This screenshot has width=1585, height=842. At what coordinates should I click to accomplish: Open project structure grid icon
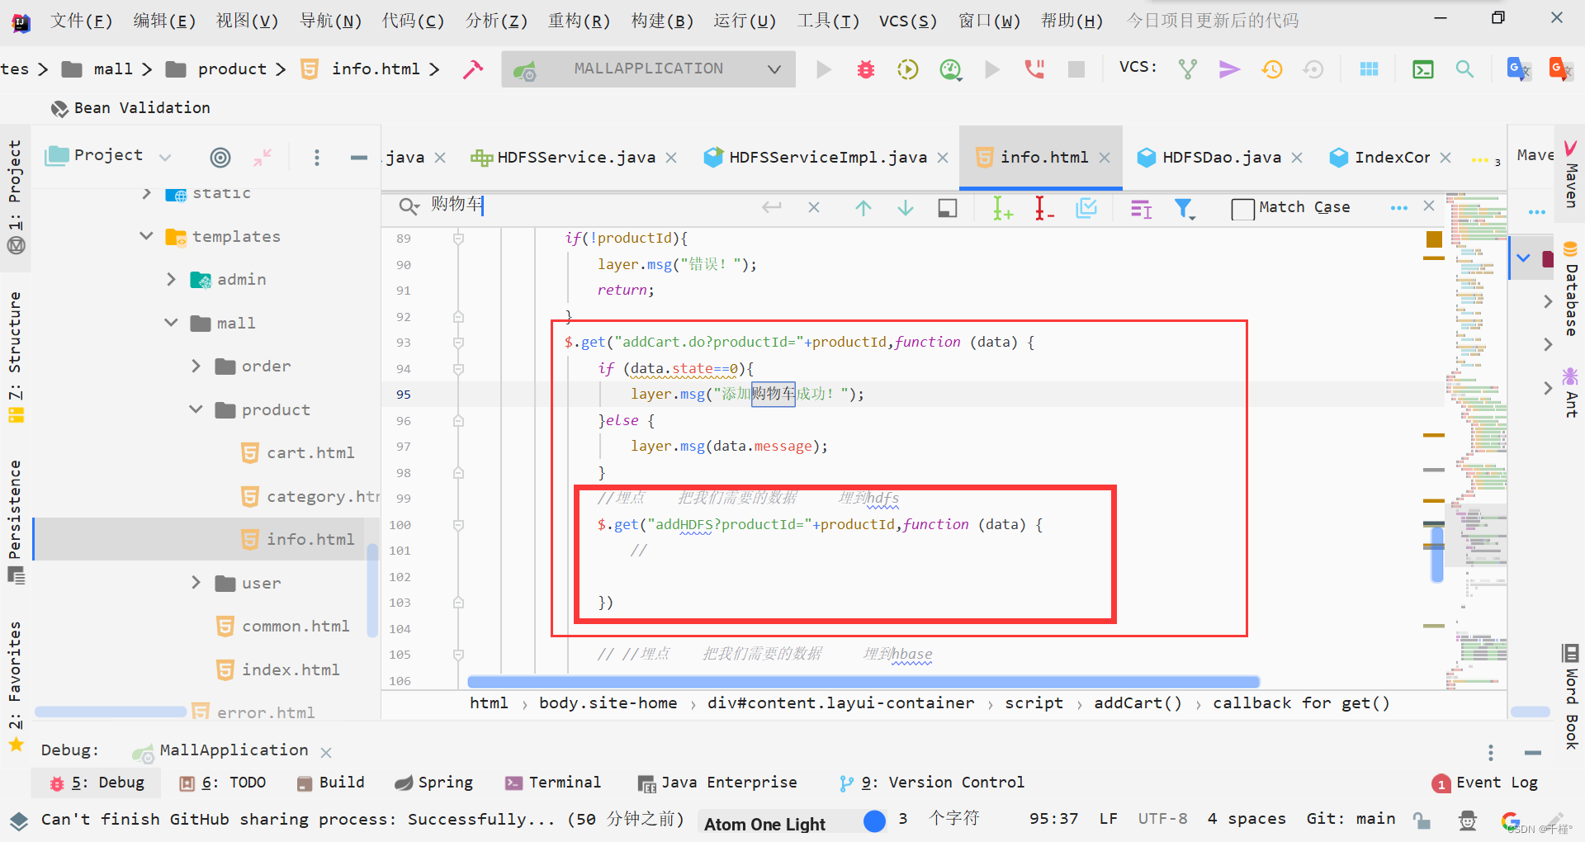[x=1369, y=69]
